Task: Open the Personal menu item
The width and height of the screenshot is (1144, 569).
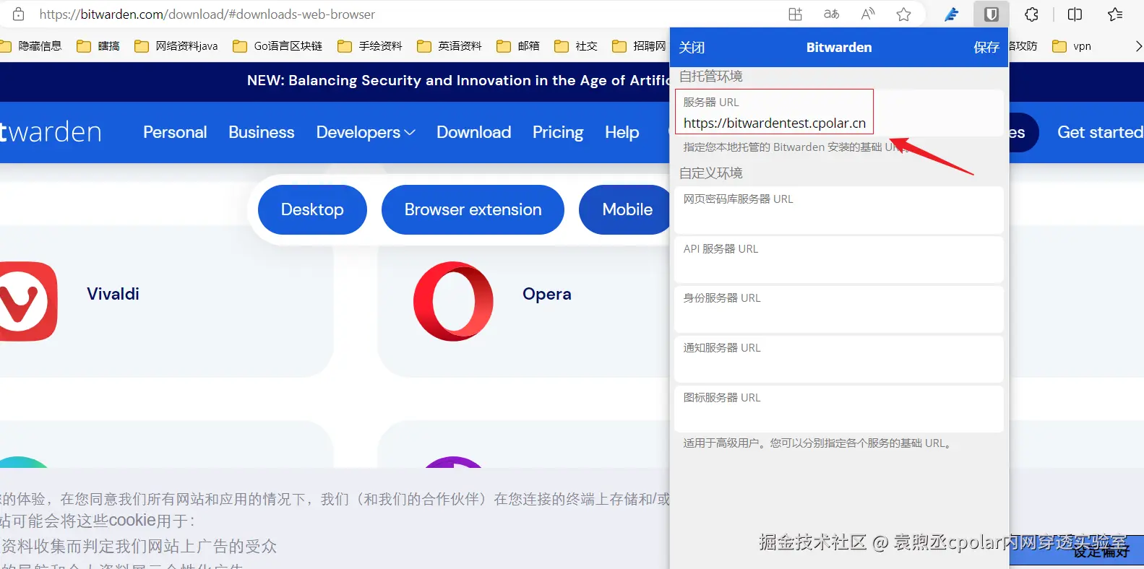Action: click(x=175, y=132)
